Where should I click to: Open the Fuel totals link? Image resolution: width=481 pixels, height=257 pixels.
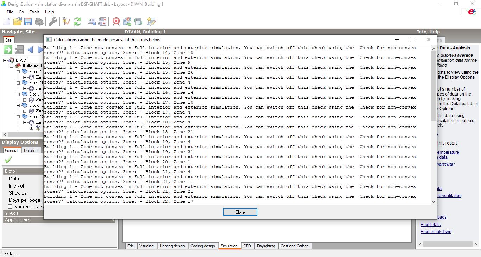click(x=431, y=225)
